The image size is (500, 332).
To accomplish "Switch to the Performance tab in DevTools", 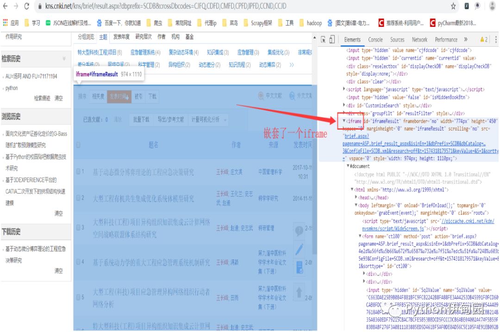I will [446, 39].
